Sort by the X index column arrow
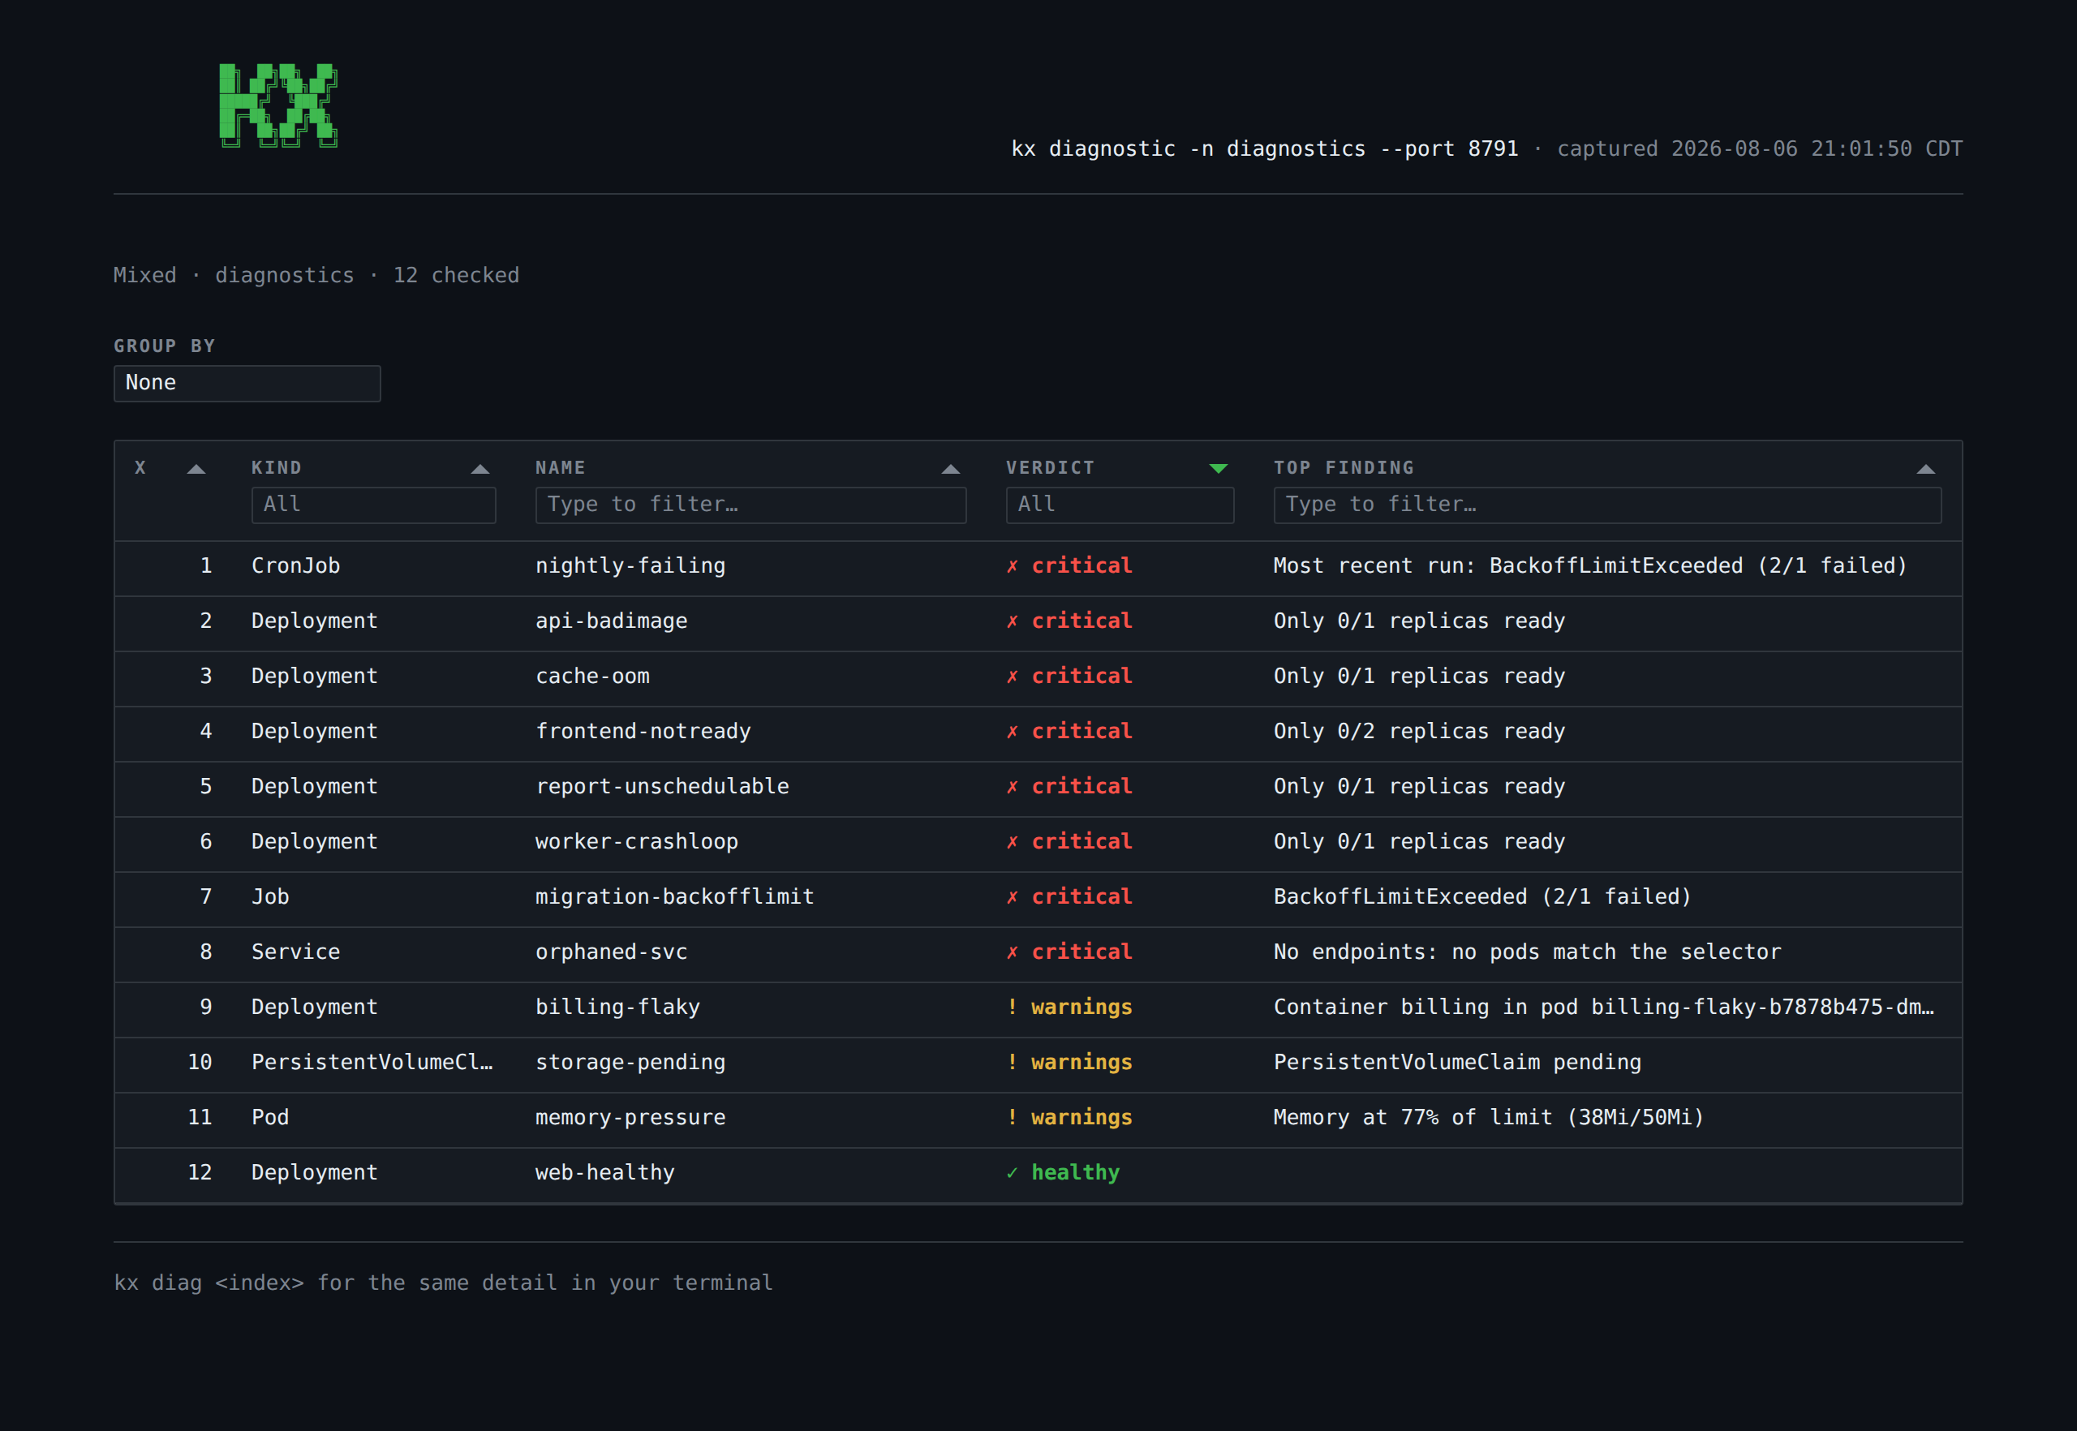This screenshot has width=2077, height=1431. 196,469
